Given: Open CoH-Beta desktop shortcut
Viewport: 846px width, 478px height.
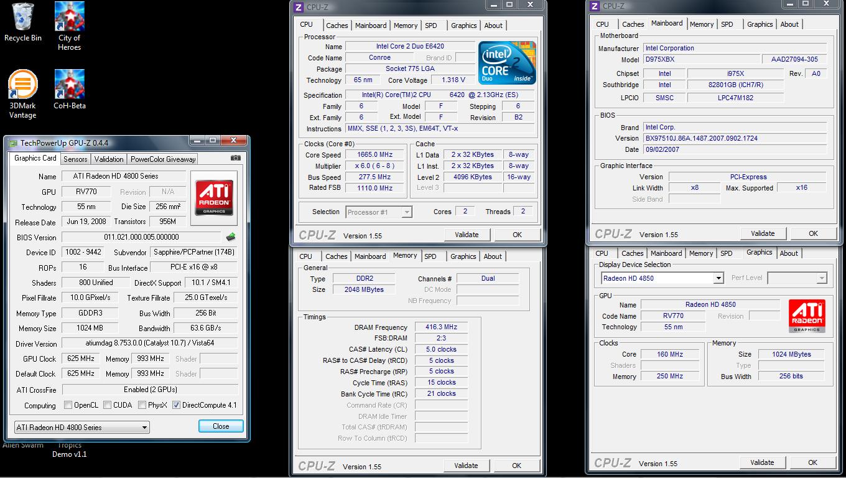Looking at the screenshot, I should [x=70, y=89].
